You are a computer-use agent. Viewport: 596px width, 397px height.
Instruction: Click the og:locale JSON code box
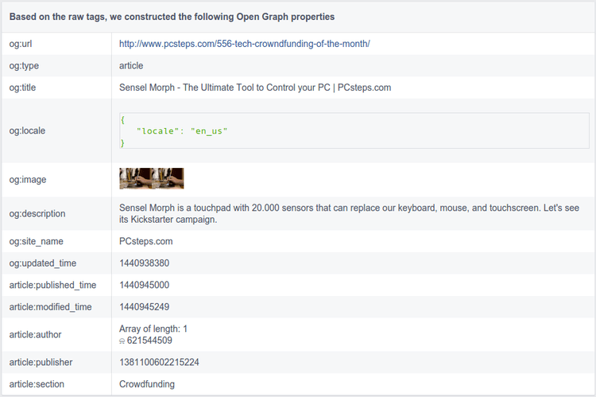point(354,130)
